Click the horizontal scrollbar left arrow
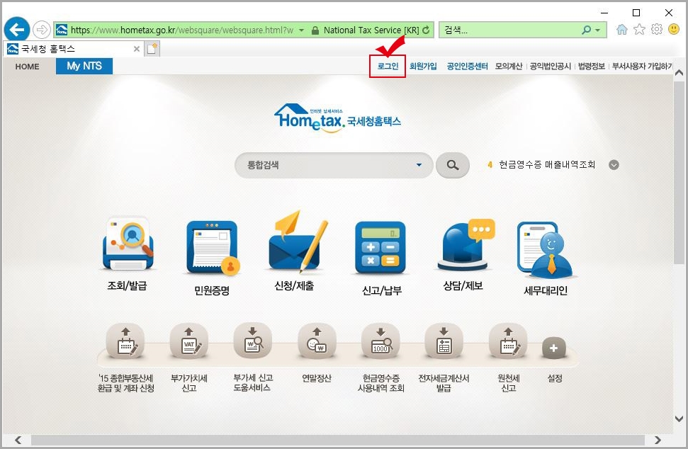Screen dimensions: 688x449 coord(18,440)
